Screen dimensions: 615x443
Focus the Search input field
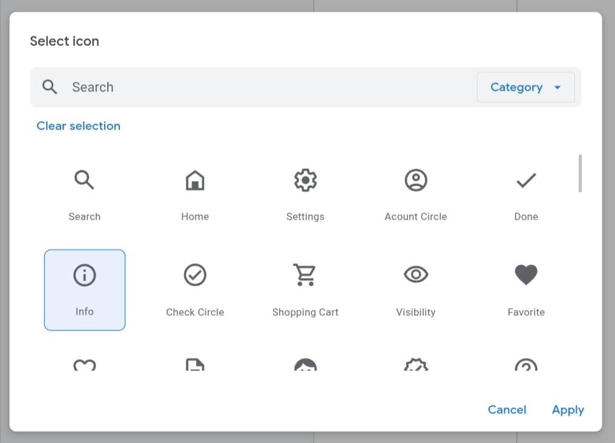click(266, 87)
